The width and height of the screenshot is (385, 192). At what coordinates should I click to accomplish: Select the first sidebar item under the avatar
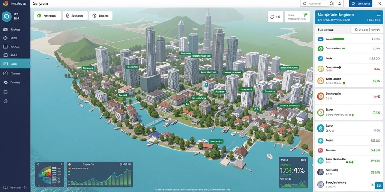click(15, 30)
